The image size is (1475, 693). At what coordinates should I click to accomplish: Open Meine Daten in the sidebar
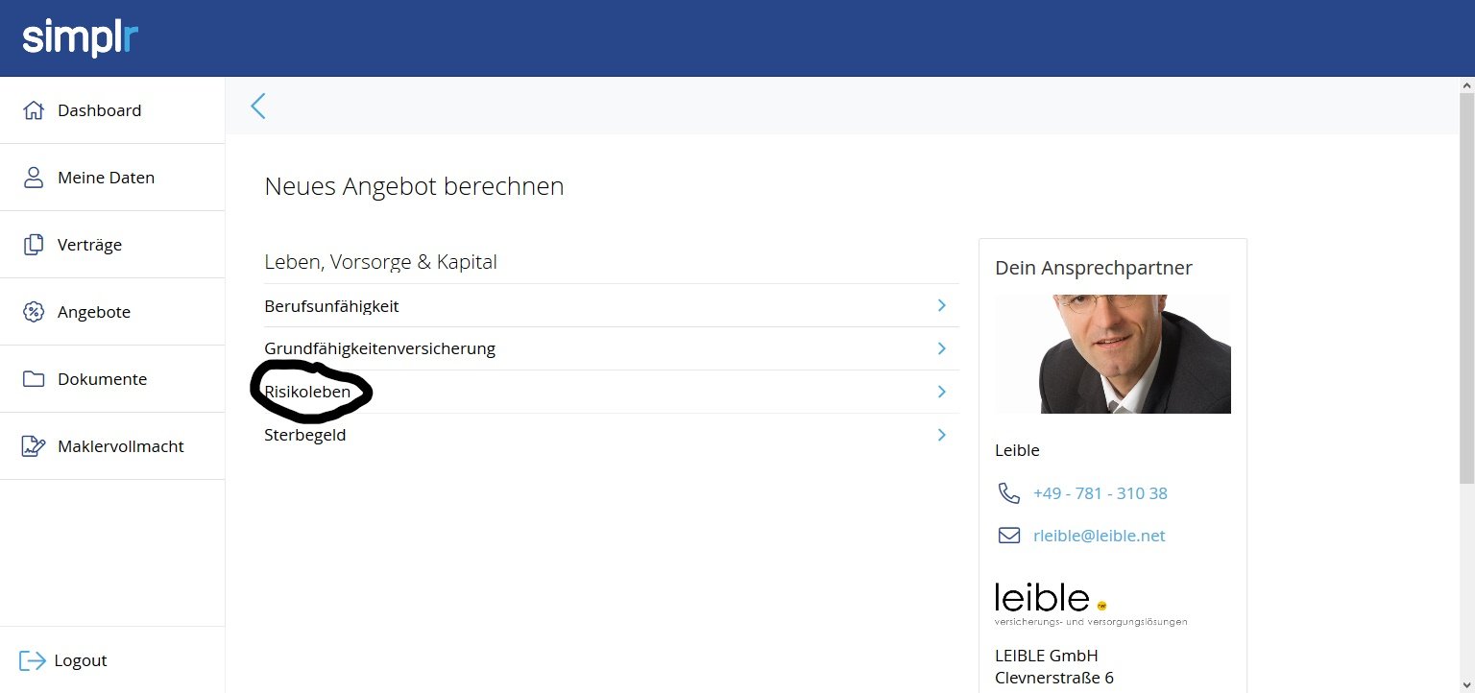112,178
